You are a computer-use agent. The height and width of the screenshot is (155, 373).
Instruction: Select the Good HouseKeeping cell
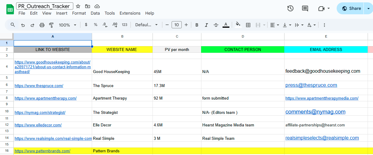tap(122, 67)
